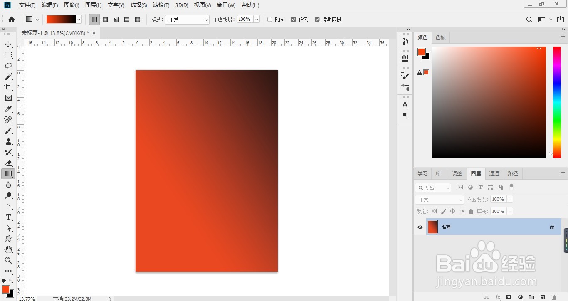Image resolution: width=568 pixels, height=301 pixels.
Task: Add a layer mask
Action: 509,297
